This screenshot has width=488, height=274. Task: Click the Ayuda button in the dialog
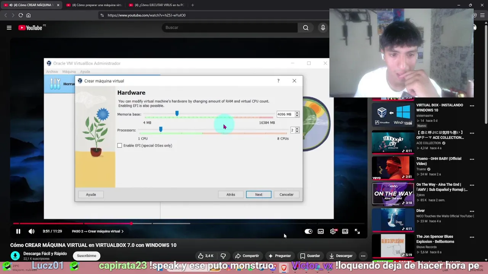91,194
